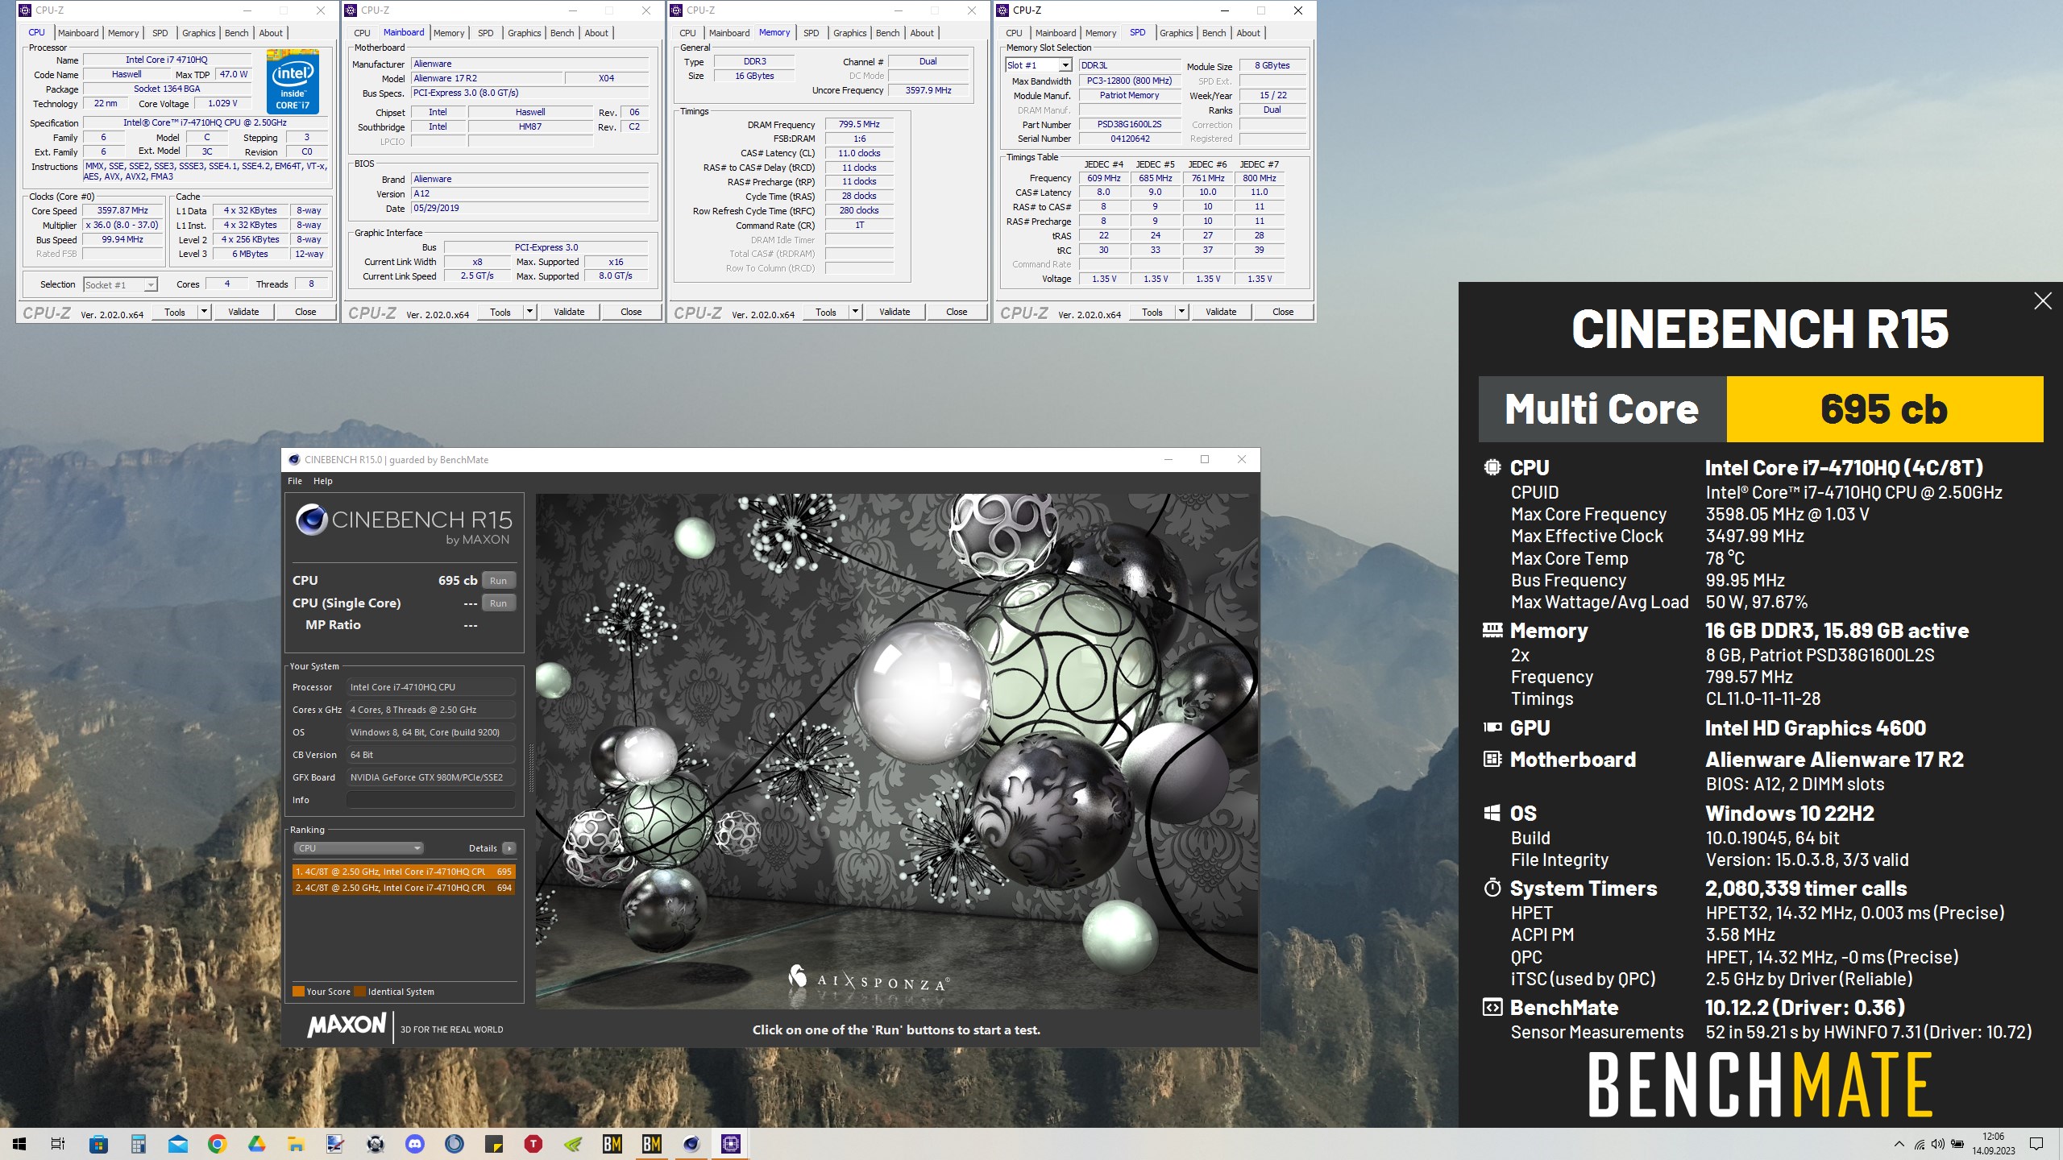2063x1160 pixels.
Task: Expand the Tools arrow in the CPU tab window
Action: point(205,312)
